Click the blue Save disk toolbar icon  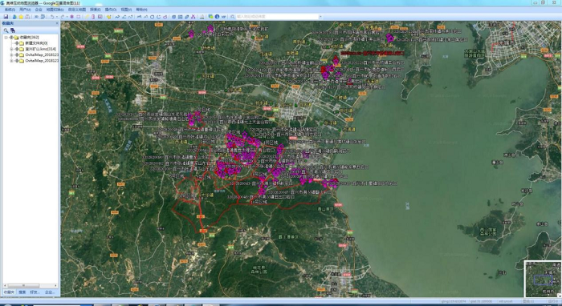(6, 17)
